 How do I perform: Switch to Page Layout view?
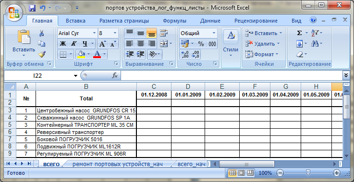[242, 173]
